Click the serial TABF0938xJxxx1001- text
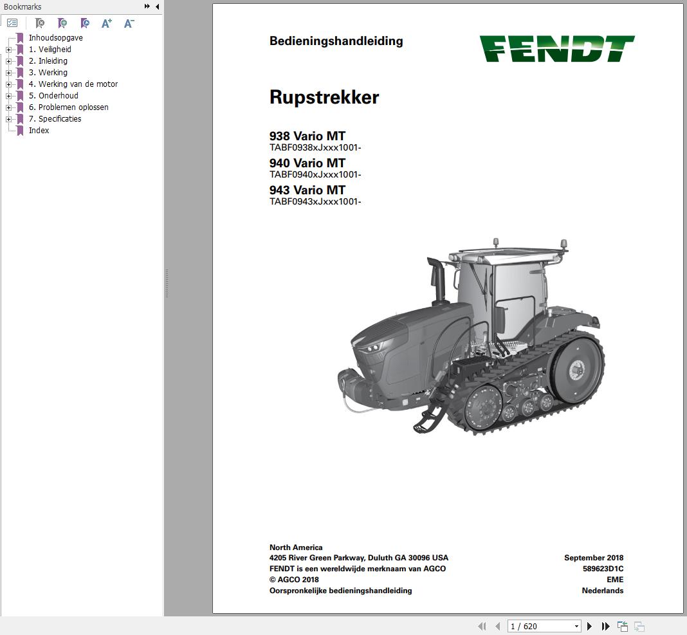 [x=315, y=148]
